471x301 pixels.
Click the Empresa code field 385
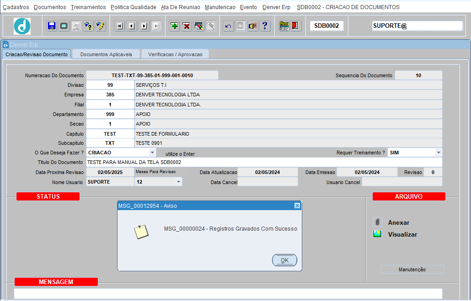coord(110,95)
